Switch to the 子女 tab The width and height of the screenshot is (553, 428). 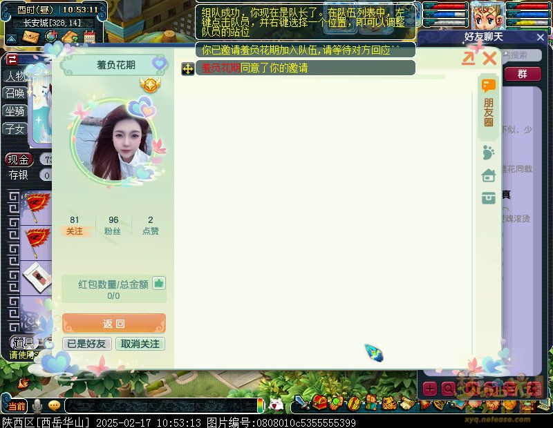click(15, 129)
